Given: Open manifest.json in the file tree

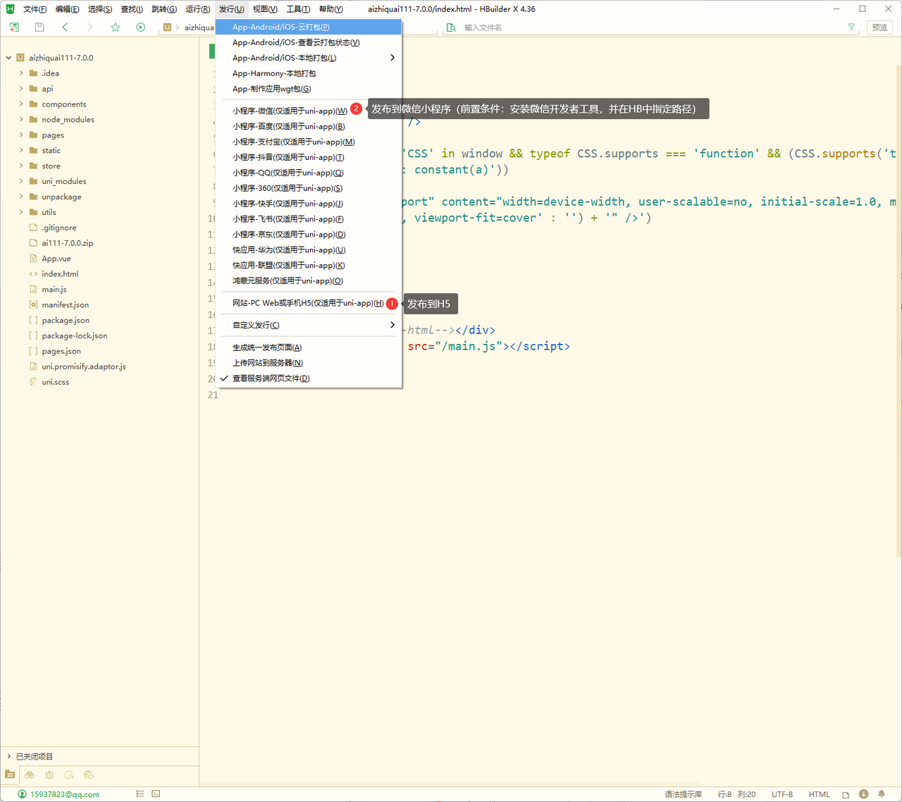Looking at the screenshot, I should pyautogui.click(x=65, y=305).
